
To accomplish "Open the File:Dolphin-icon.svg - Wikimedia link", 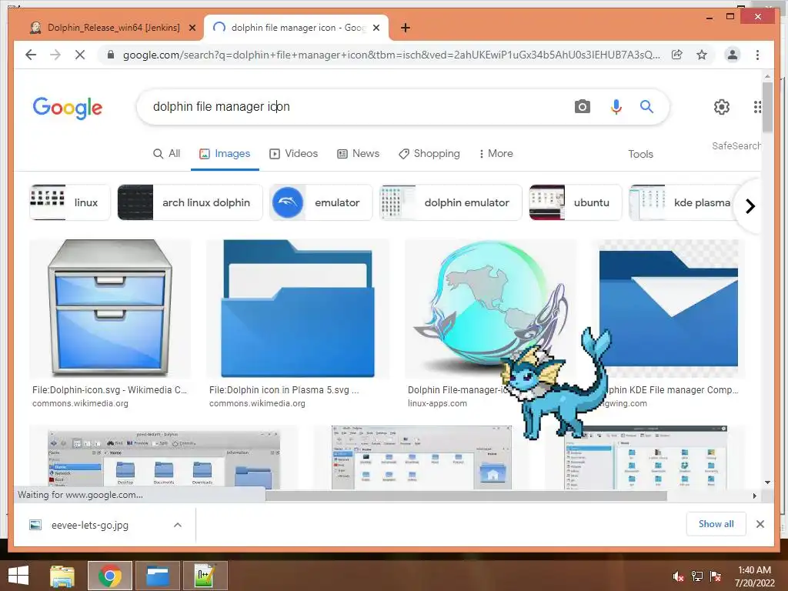I will tap(109, 390).
